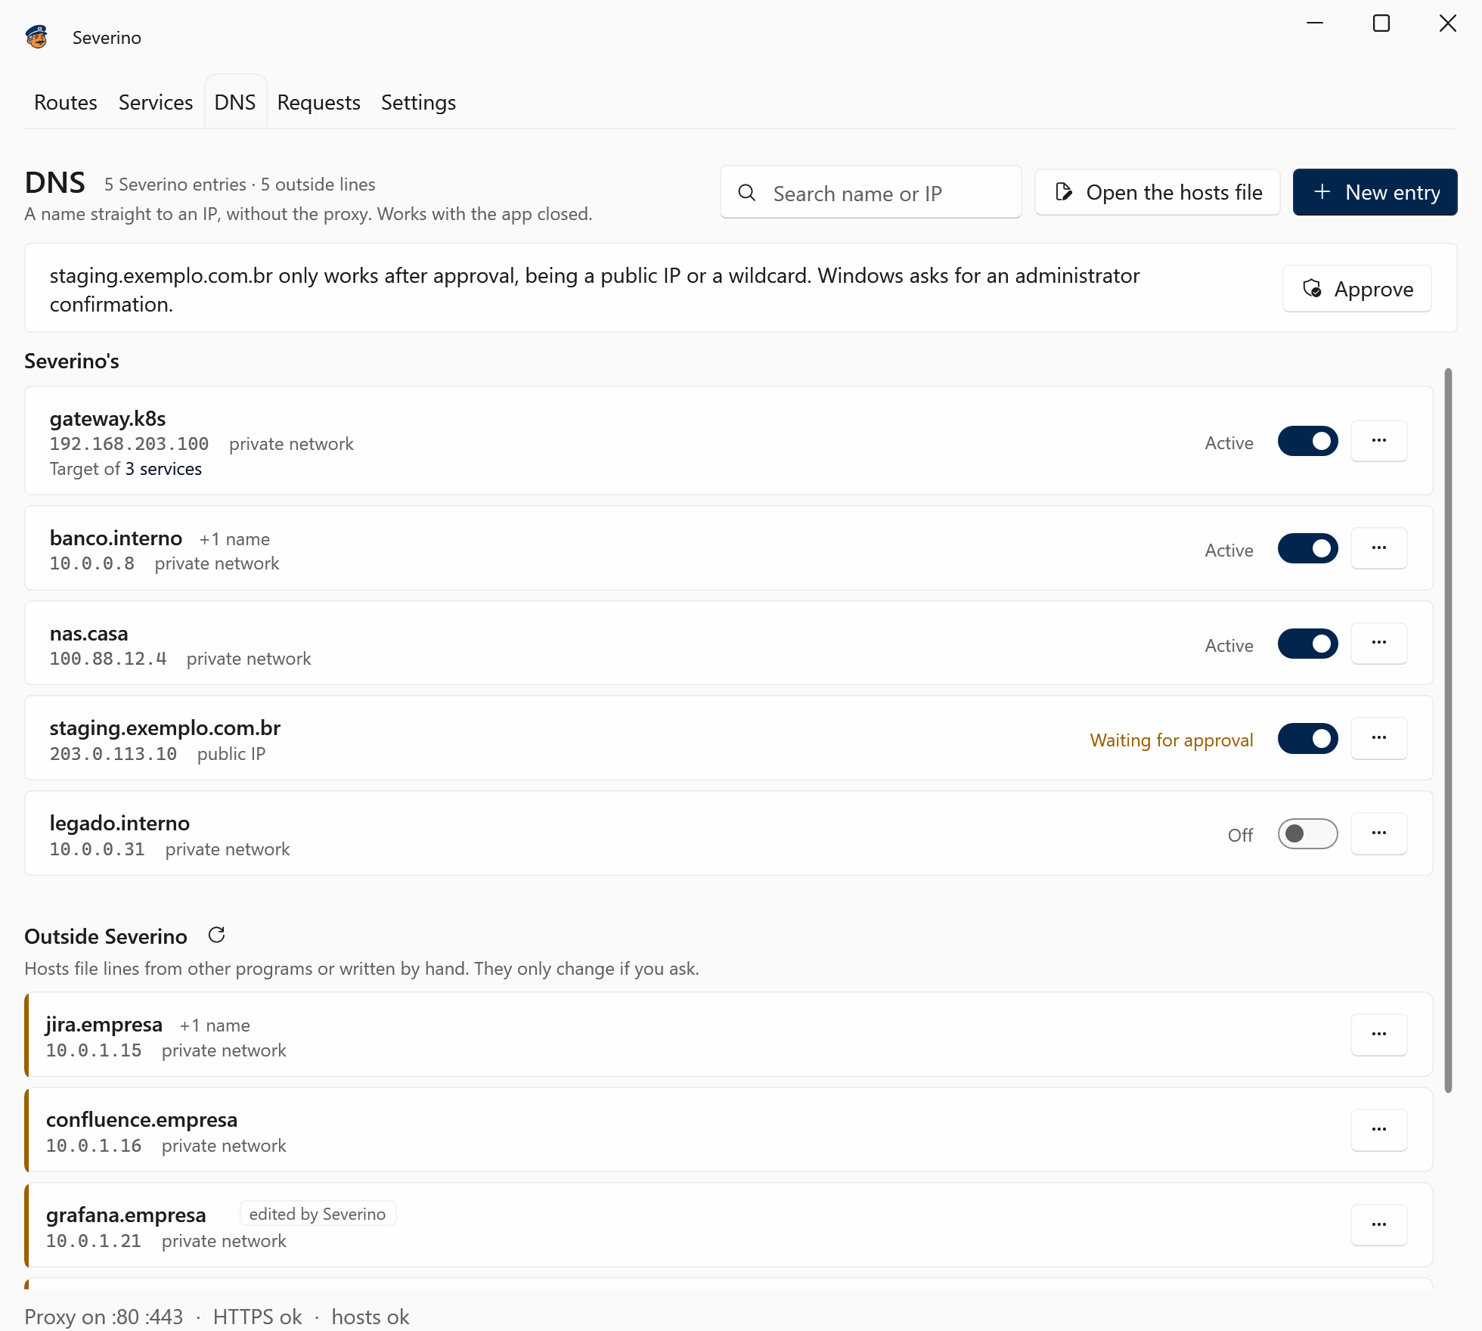
Task: Open more options for confluence.empresa
Action: pos(1378,1130)
